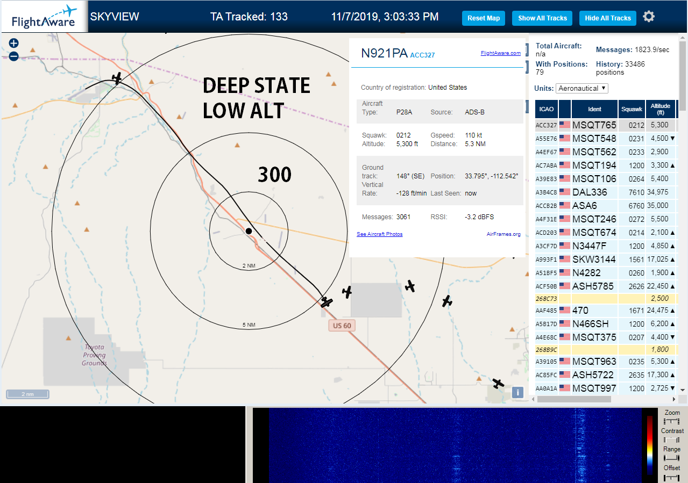The height and width of the screenshot is (483, 688).
Task: Click the ACC327 hex code link beside N921PA
Action: pyautogui.click(x=422, y=55)
